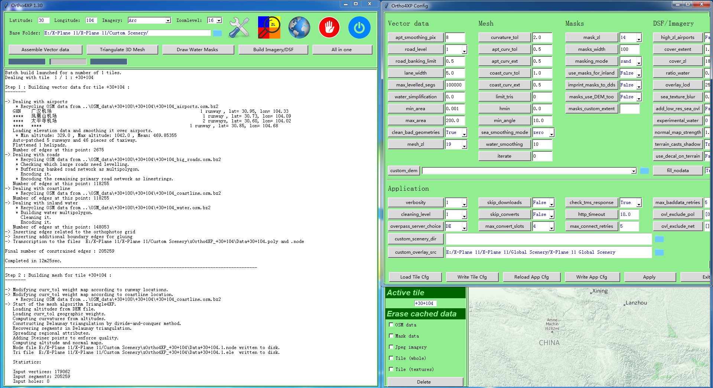Viewport: 713px width, 388px height.
Task: Click the curvature_tol label button
Action: (504, 37)
